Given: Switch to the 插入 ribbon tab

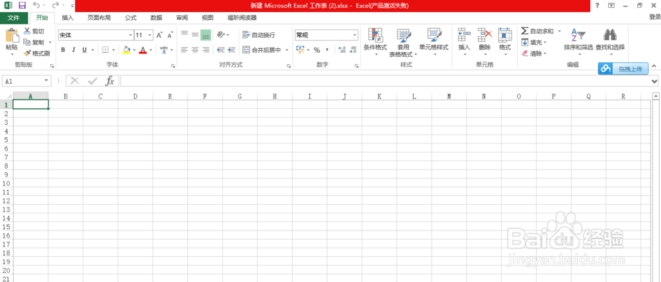Looking at the screenshot, I should [x=67, y=18].
